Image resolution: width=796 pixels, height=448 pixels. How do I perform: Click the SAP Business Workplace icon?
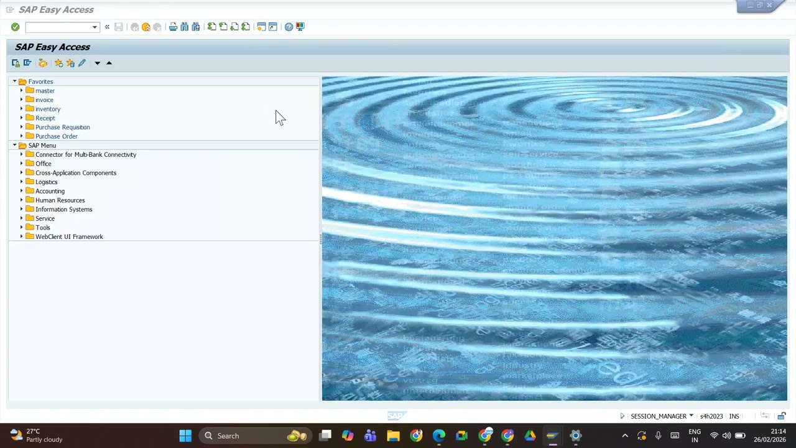coord(43,63)
